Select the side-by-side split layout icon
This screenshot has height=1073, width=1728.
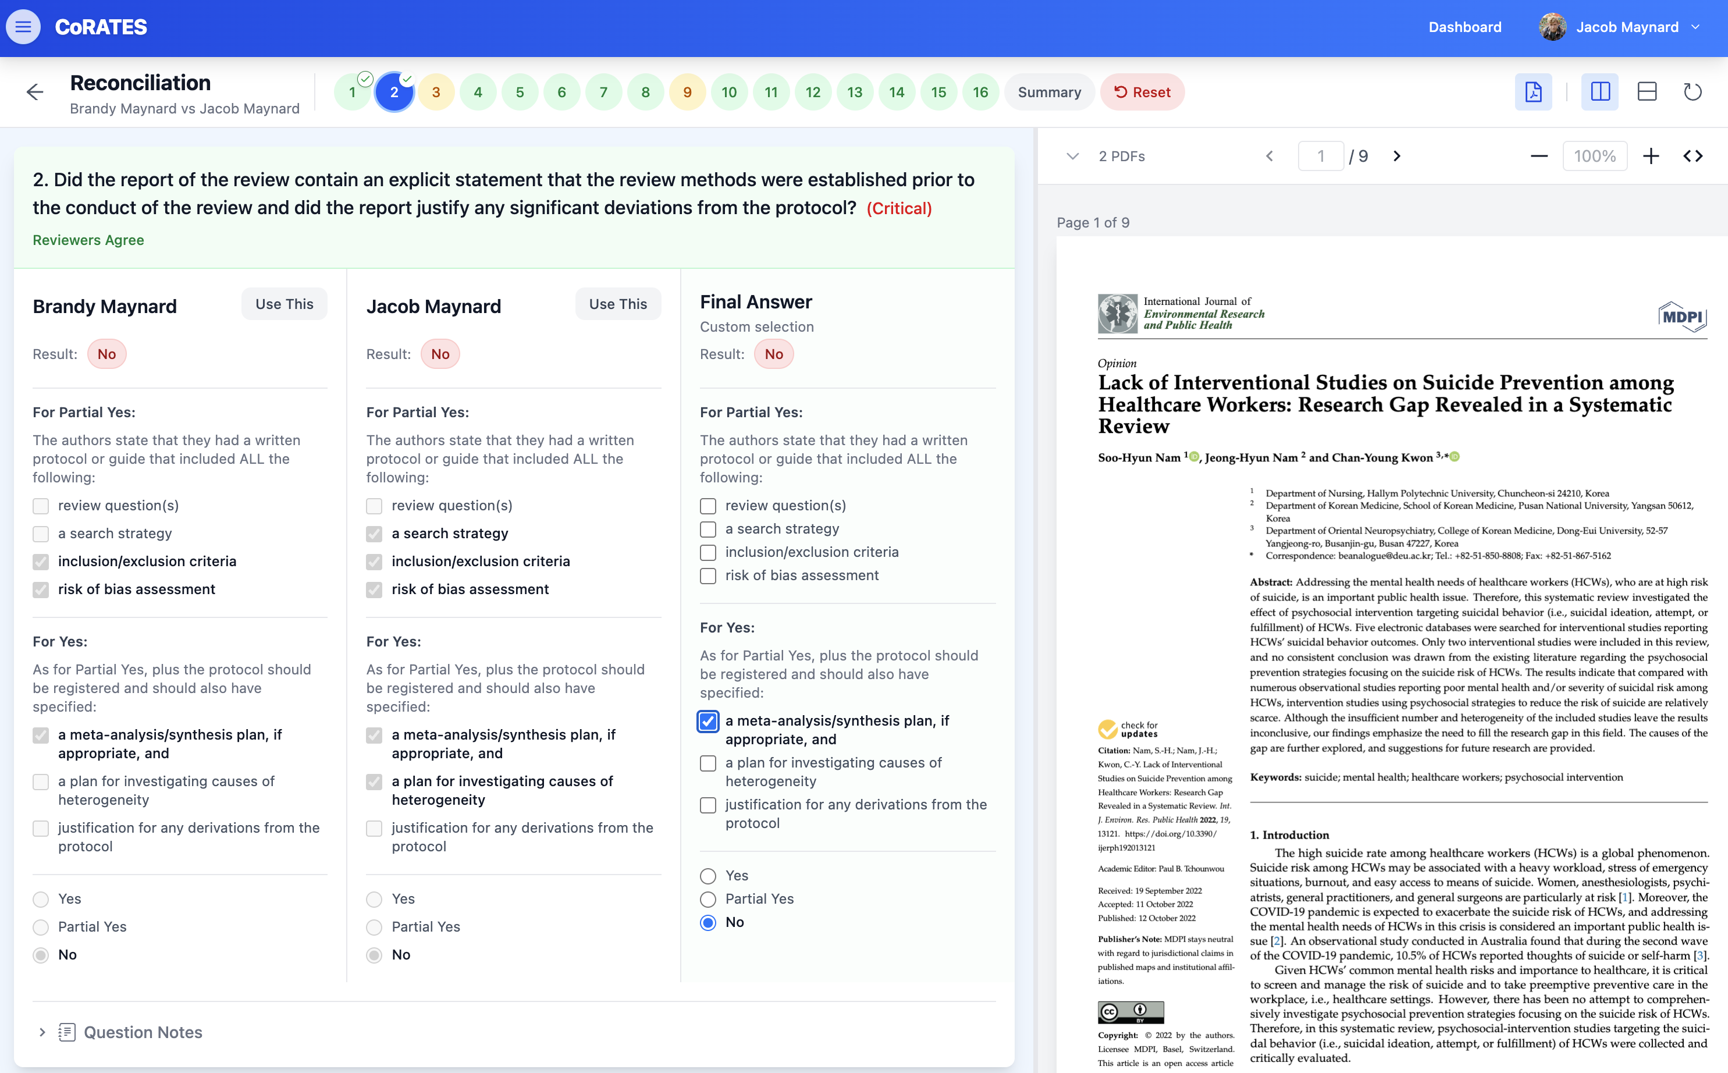coord(1599,91)
